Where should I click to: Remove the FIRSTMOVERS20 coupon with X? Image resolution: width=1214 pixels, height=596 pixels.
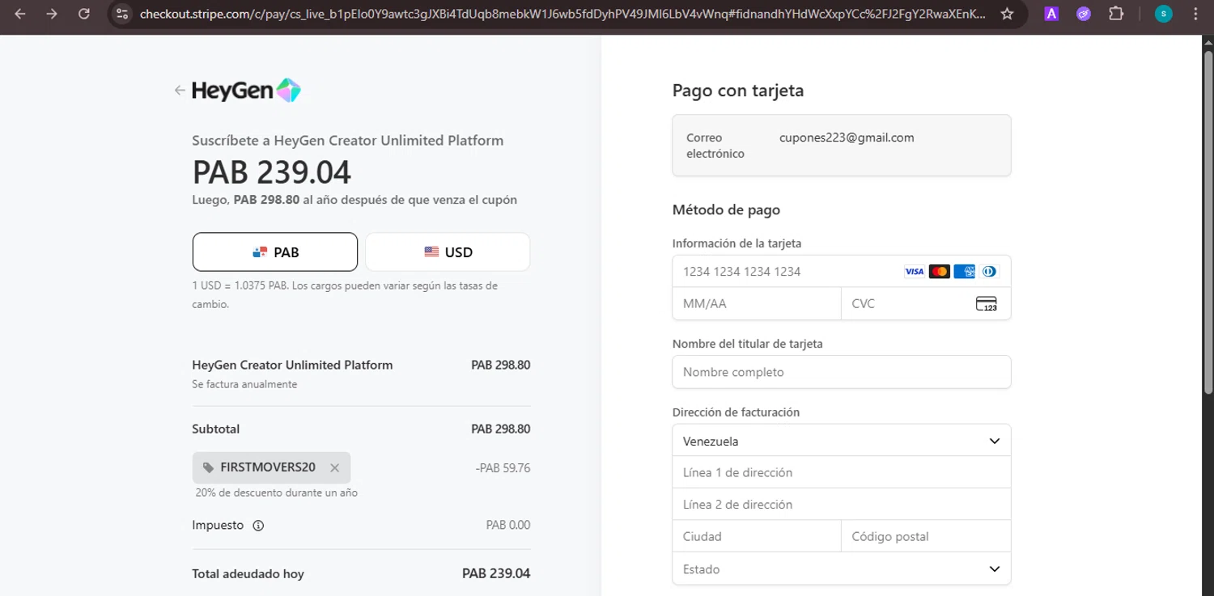(334, 467)
